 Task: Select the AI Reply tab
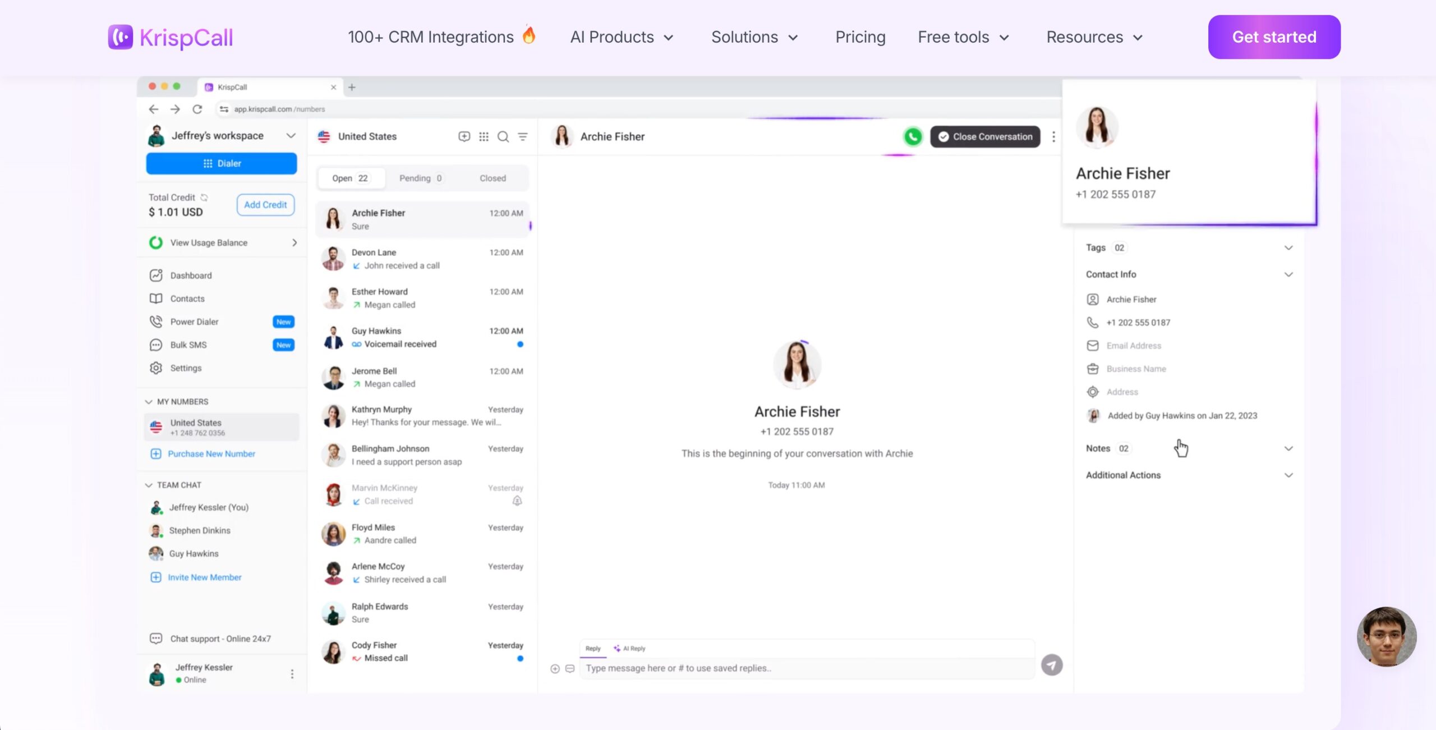pyautogui.click(x=629, y=648)
